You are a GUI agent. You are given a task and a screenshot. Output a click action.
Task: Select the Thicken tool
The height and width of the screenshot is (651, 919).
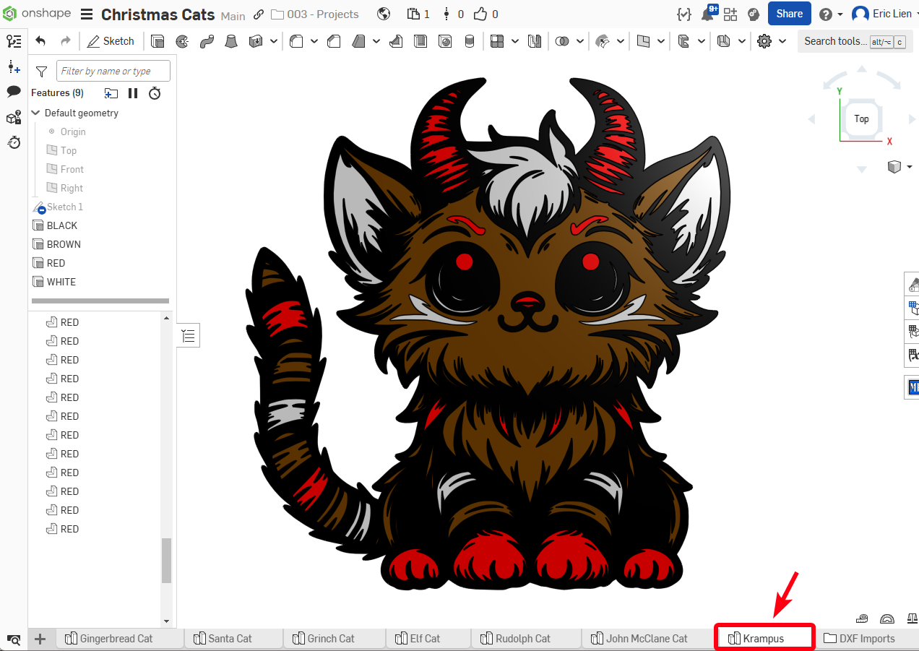(255, 41)
